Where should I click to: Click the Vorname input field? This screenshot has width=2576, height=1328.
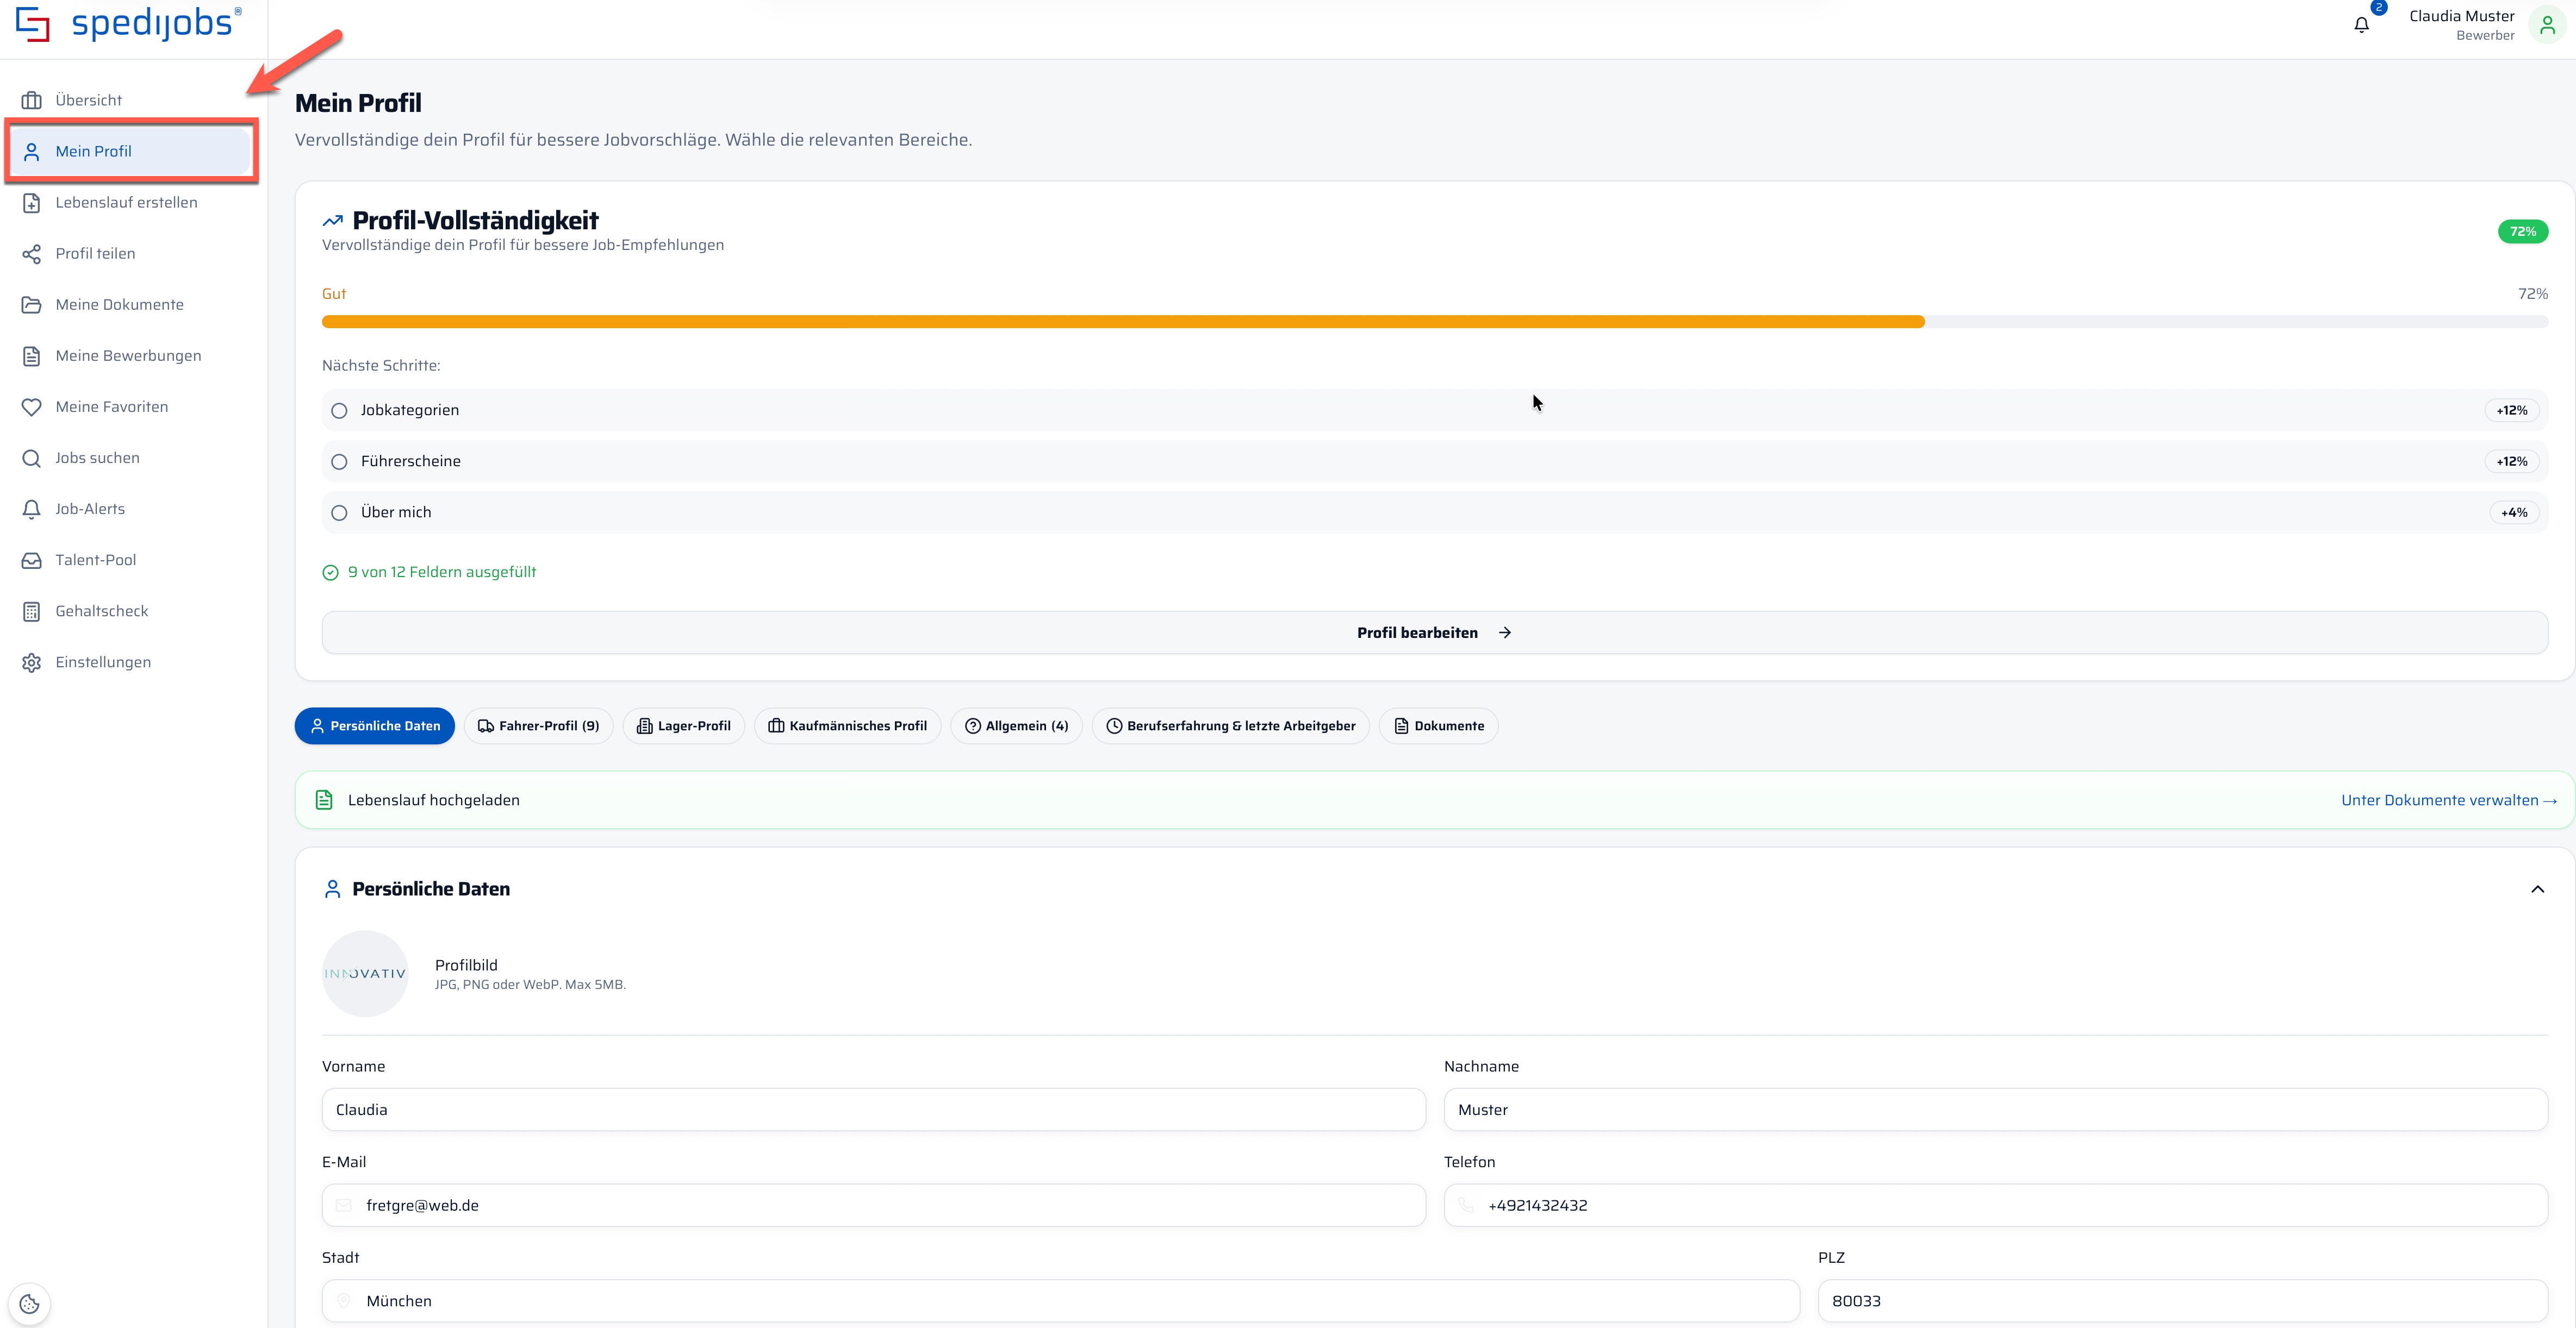873,1110
